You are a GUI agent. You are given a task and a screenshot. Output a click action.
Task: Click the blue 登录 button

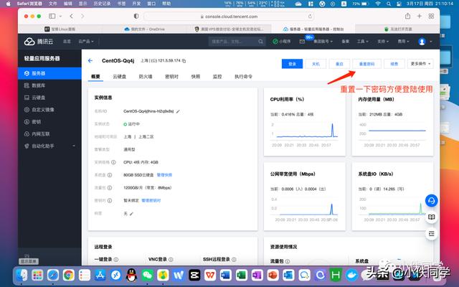pos(292,64)
